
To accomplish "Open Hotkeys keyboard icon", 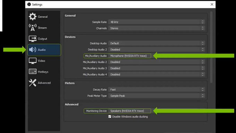I will point(33,72).
